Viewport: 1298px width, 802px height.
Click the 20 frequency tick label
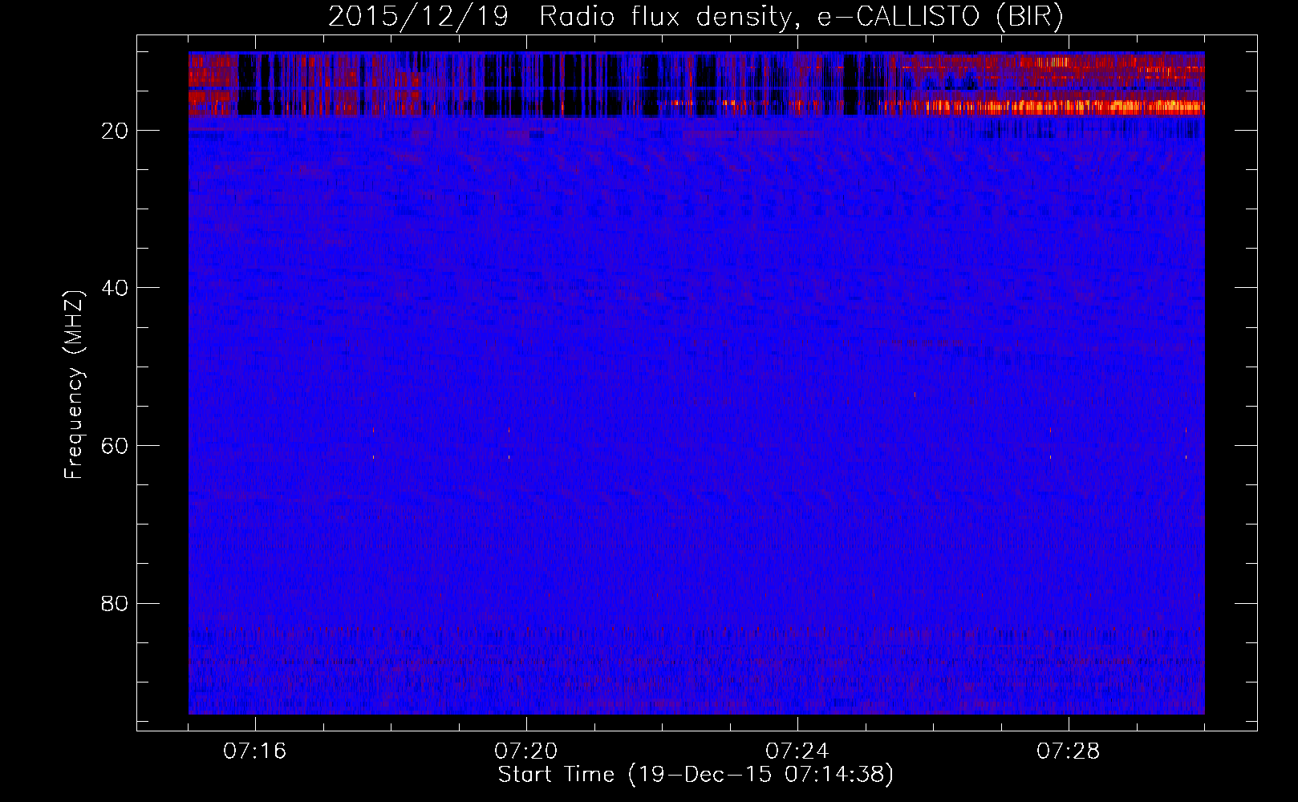point(115,131)
